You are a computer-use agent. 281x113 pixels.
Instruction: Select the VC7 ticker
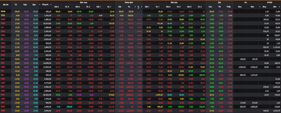pos(3,102)
